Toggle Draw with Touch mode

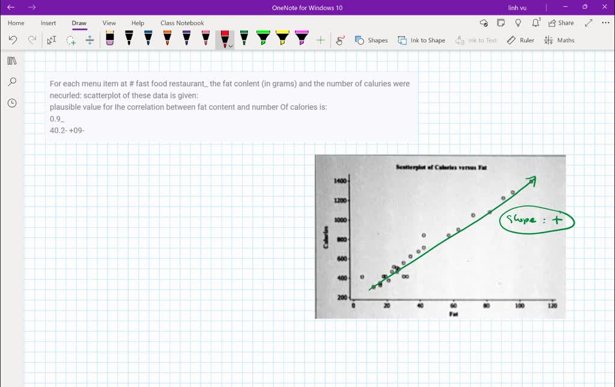click(340, 40)
